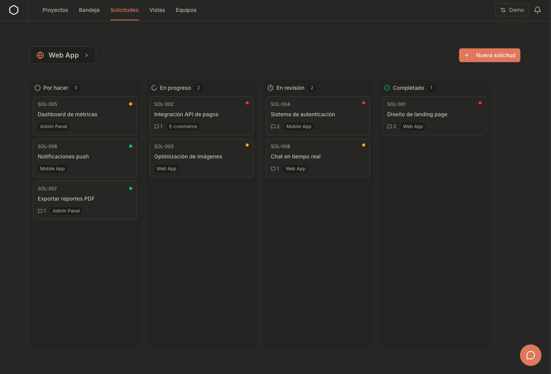
Task: Open the notifications bell
Action: coord(538,10)
